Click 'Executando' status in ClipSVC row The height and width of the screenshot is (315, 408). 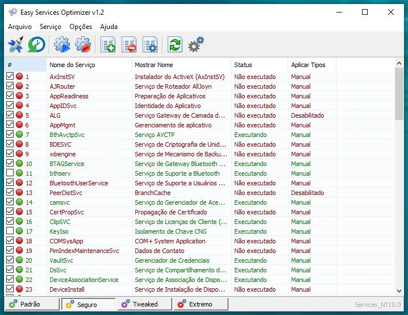251,222
